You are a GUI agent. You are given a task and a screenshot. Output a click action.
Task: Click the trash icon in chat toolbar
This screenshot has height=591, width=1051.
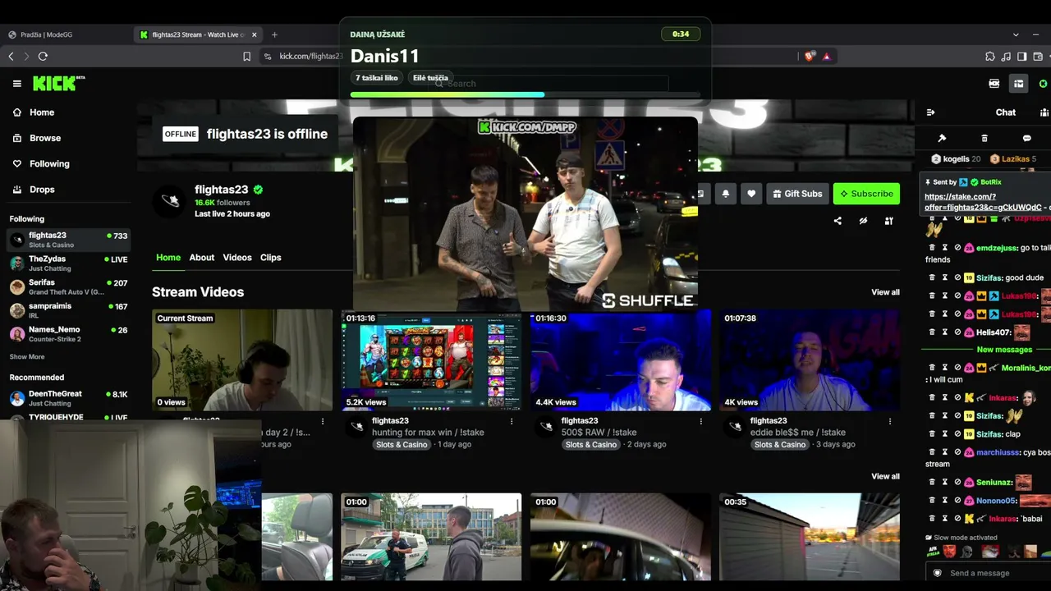point(984,138)
